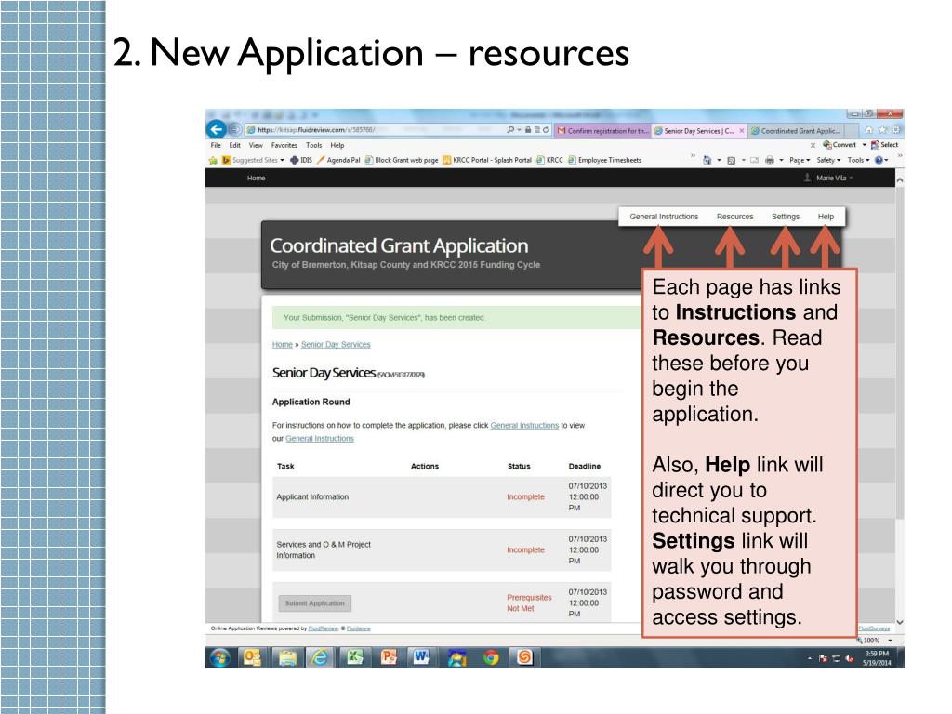Open the Help menu in menu bar
Screen dimensions: 952x714
click(337, 146)
